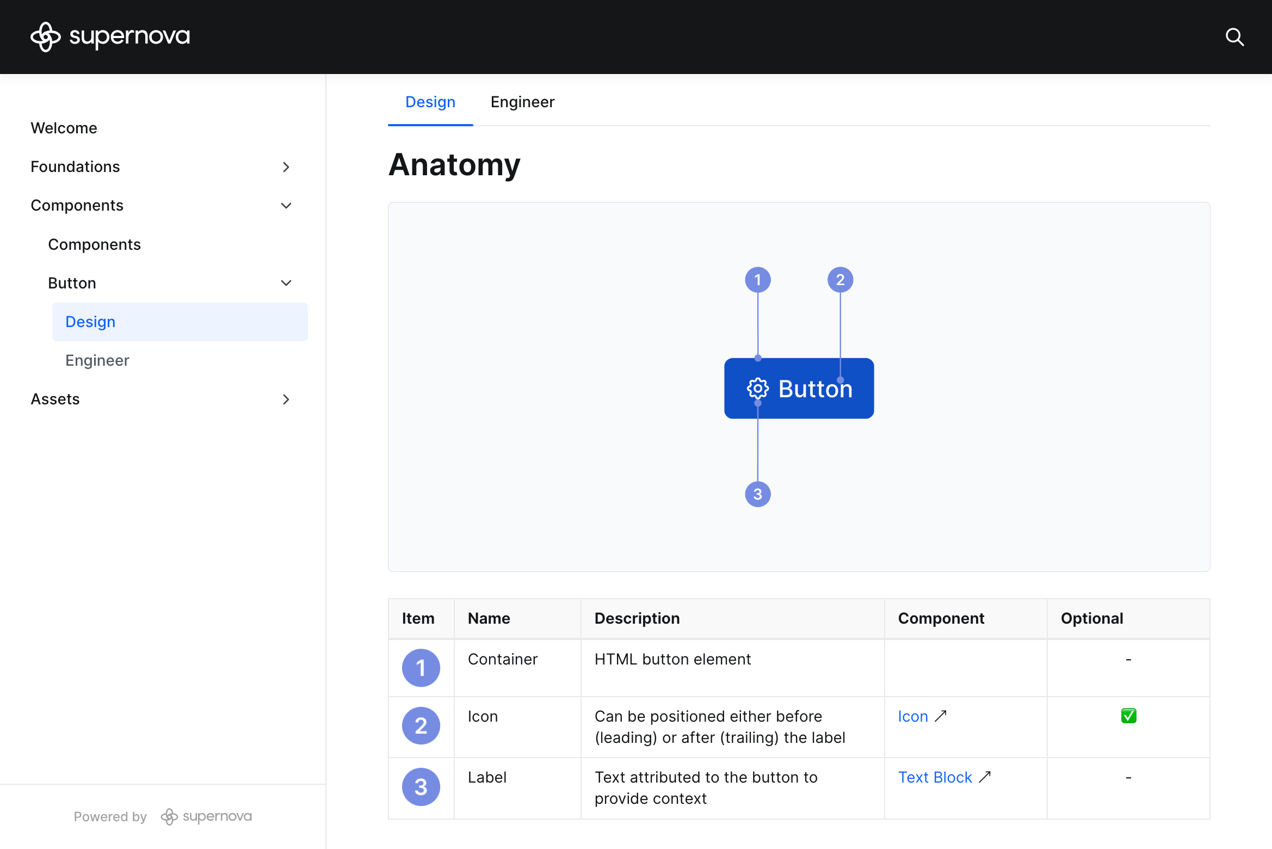The image size is (1272, 849).
Task: Click Powered by supernova at the bottom
Action: pos(163,816)
